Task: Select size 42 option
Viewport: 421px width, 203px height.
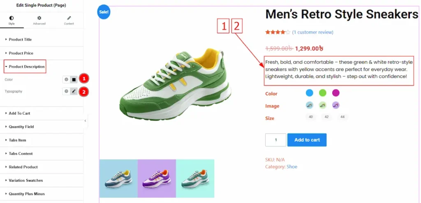Action: (x=327, y=117)
